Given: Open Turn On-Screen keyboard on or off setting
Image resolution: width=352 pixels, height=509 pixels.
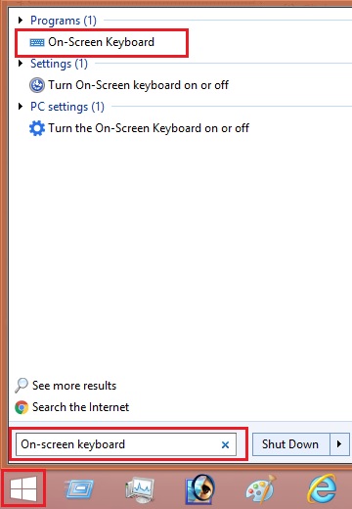Looking at the screenshot, I should click(139, 85).
